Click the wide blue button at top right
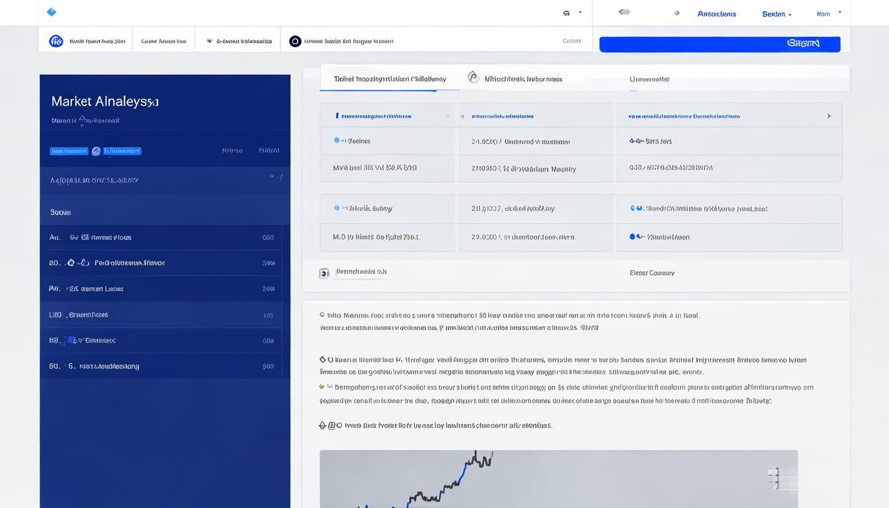This screenshot has width=889, height=508. 720,44
